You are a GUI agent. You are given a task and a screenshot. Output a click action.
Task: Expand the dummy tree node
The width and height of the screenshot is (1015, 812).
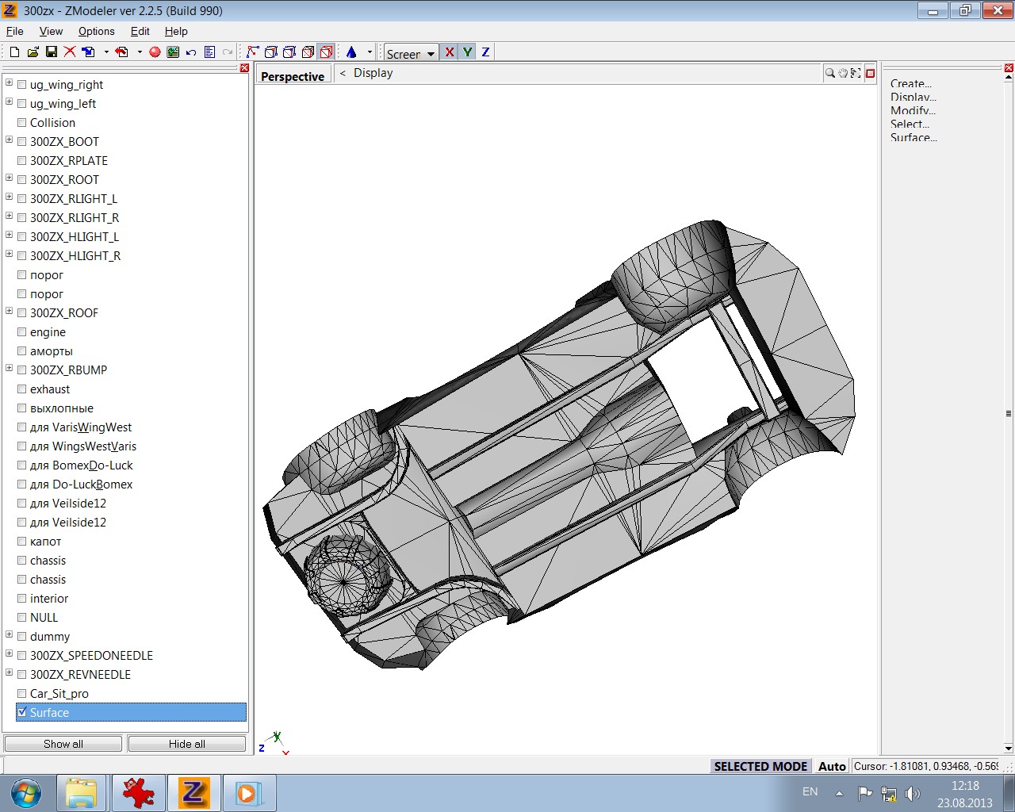(x=10, y=635)
